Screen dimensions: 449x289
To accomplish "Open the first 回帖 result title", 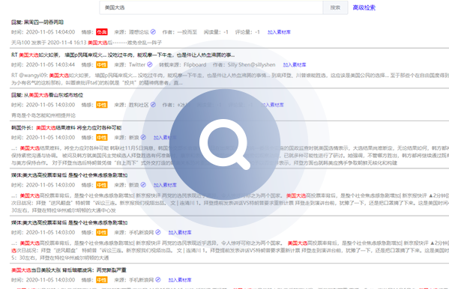I will 37,22.
